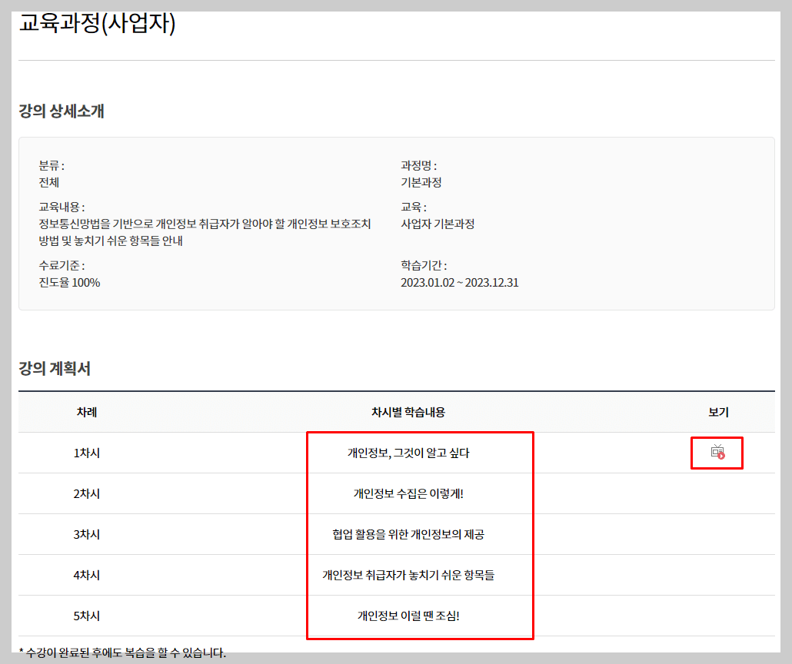This screenshot has width=792, height=664.
Task: Click '협업 활용을 위한 개인정보의 제공' lesson
Action: [419, 534]
